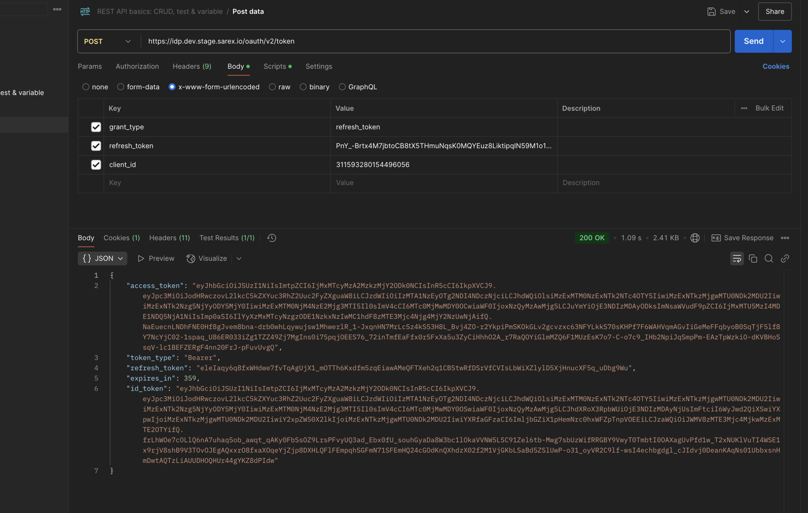This screenshot has width=808, height=513.
Task: Click the empty Key field in the new row
Action: coord(217,183)
